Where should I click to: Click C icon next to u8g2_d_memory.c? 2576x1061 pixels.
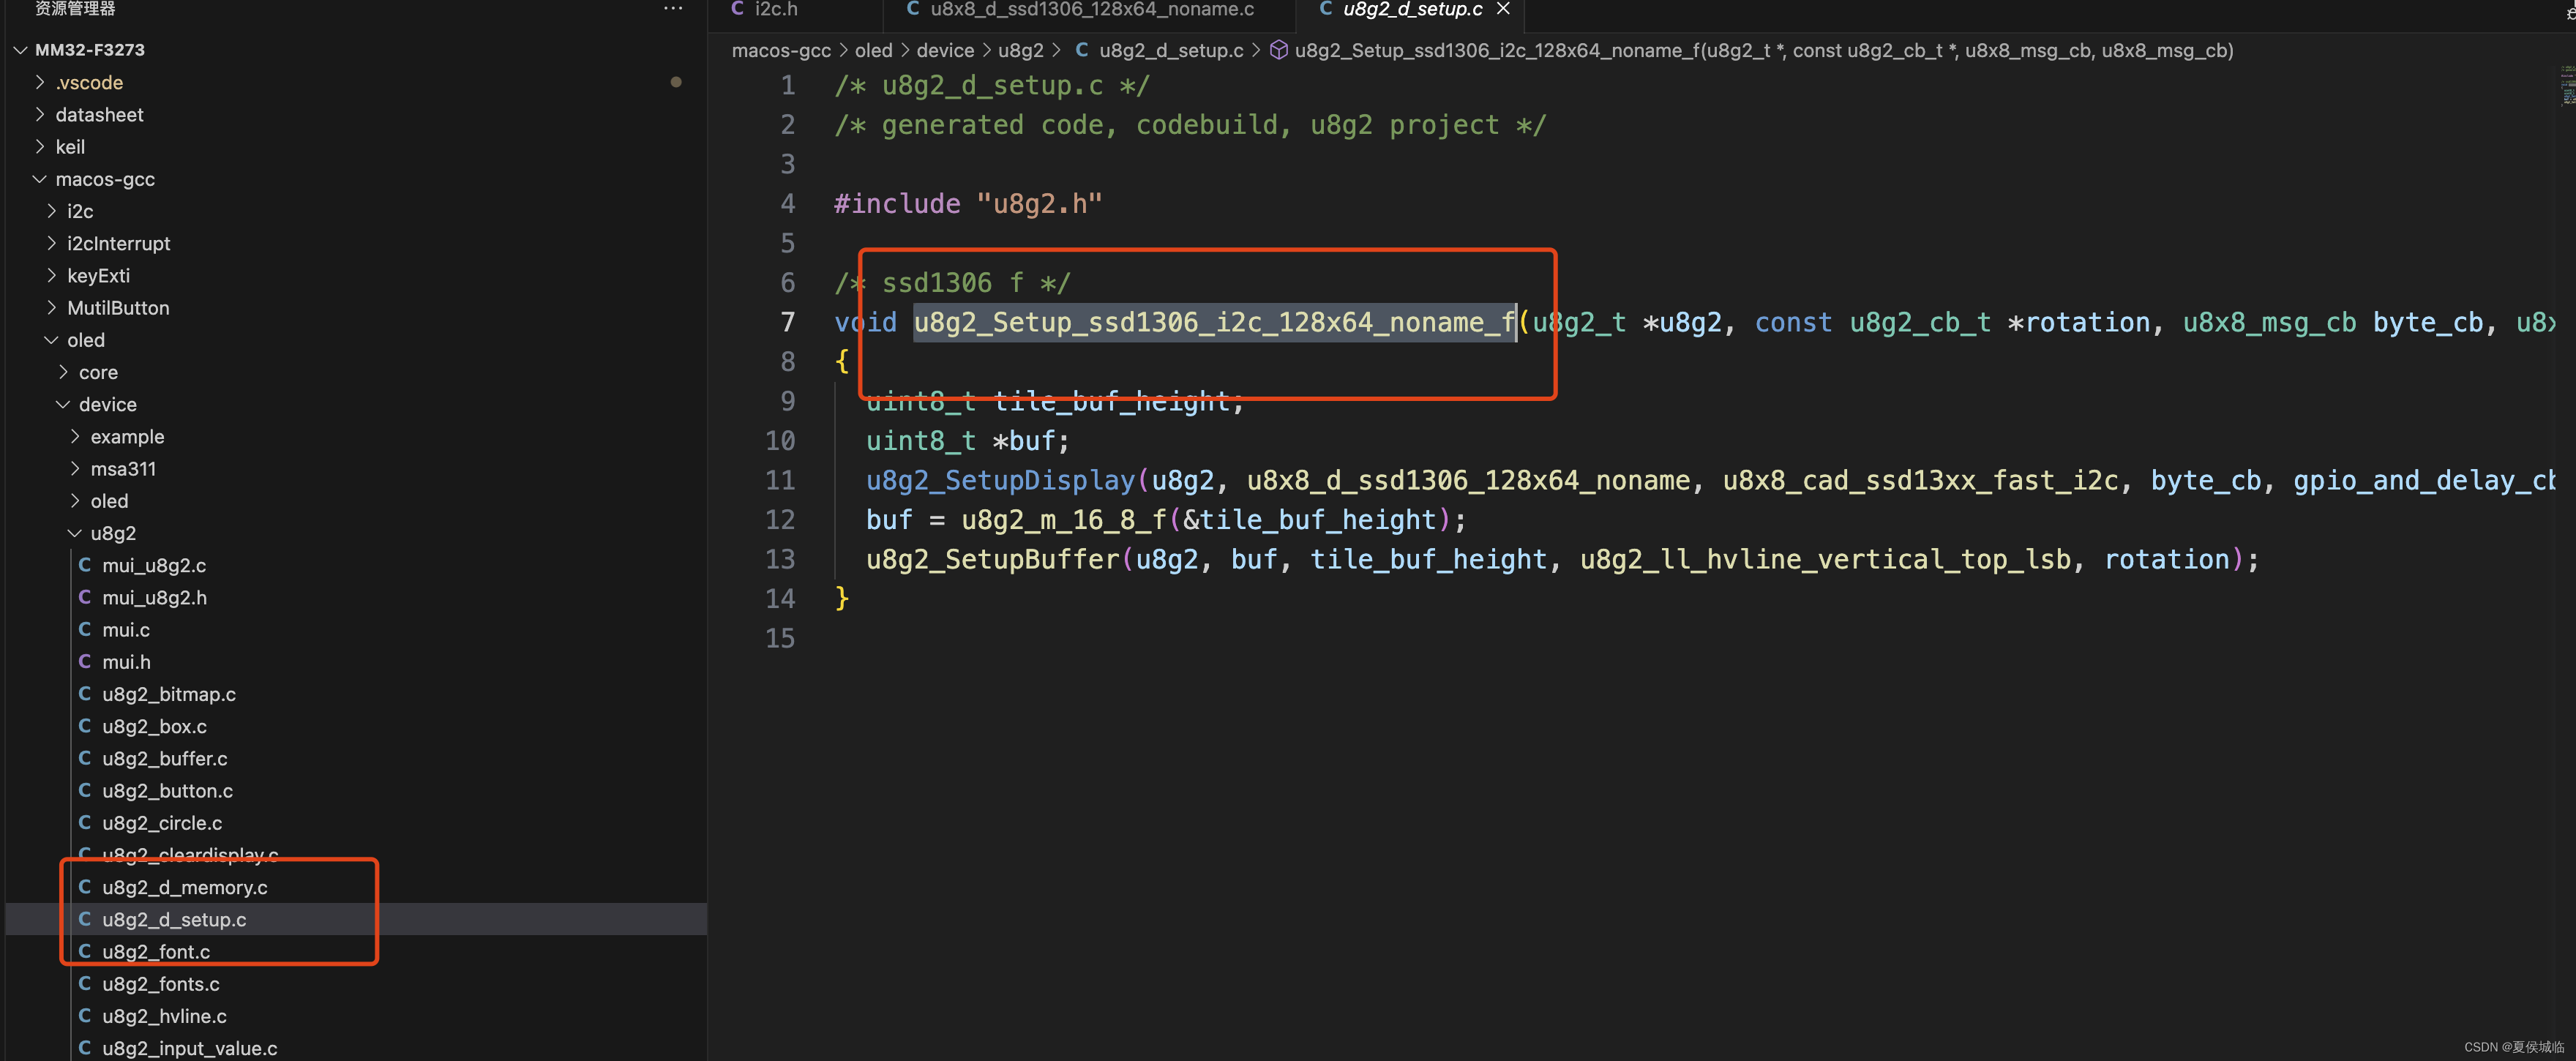click(85, 887)
